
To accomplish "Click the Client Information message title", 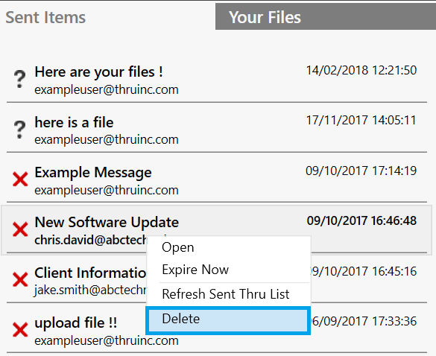I will tap(91, 273).
